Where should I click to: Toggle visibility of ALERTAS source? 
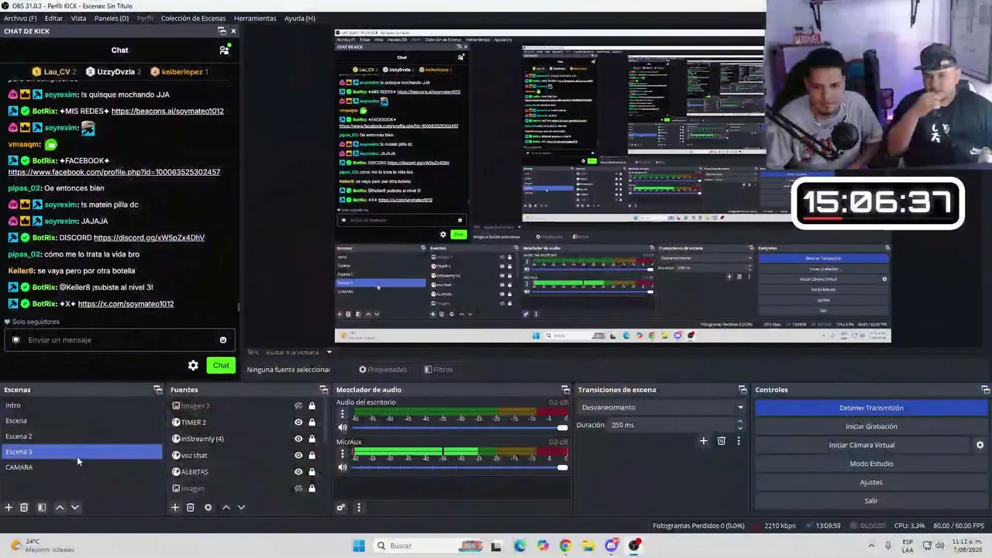coord(298,472)
